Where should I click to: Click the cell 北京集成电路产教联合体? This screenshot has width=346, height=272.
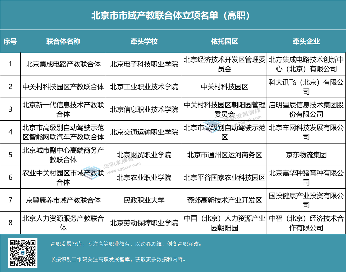pyautogui.click(x=63, y=64)
